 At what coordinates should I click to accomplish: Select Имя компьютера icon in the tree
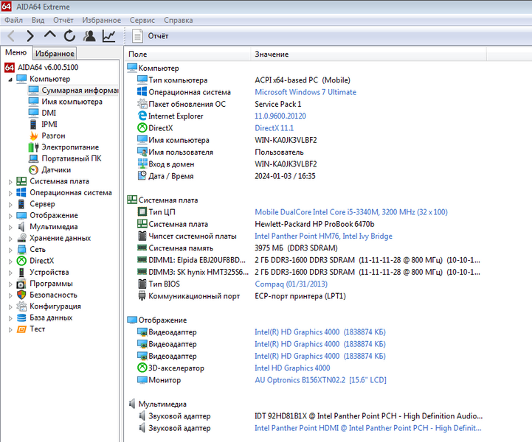(34, 101)
